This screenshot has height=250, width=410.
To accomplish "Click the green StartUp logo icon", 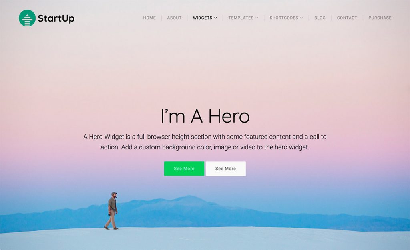I will coord(27,18).
